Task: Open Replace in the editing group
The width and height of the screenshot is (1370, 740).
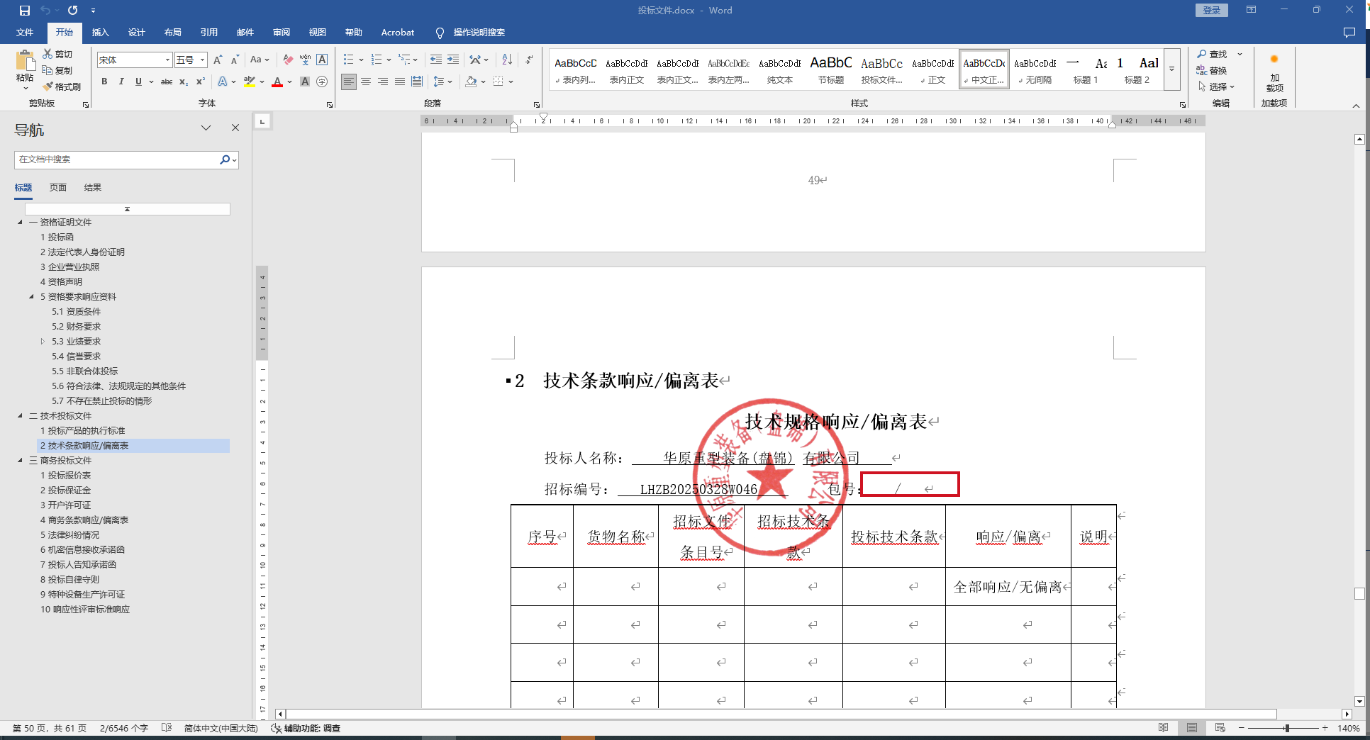Action: click(1212, 70)
